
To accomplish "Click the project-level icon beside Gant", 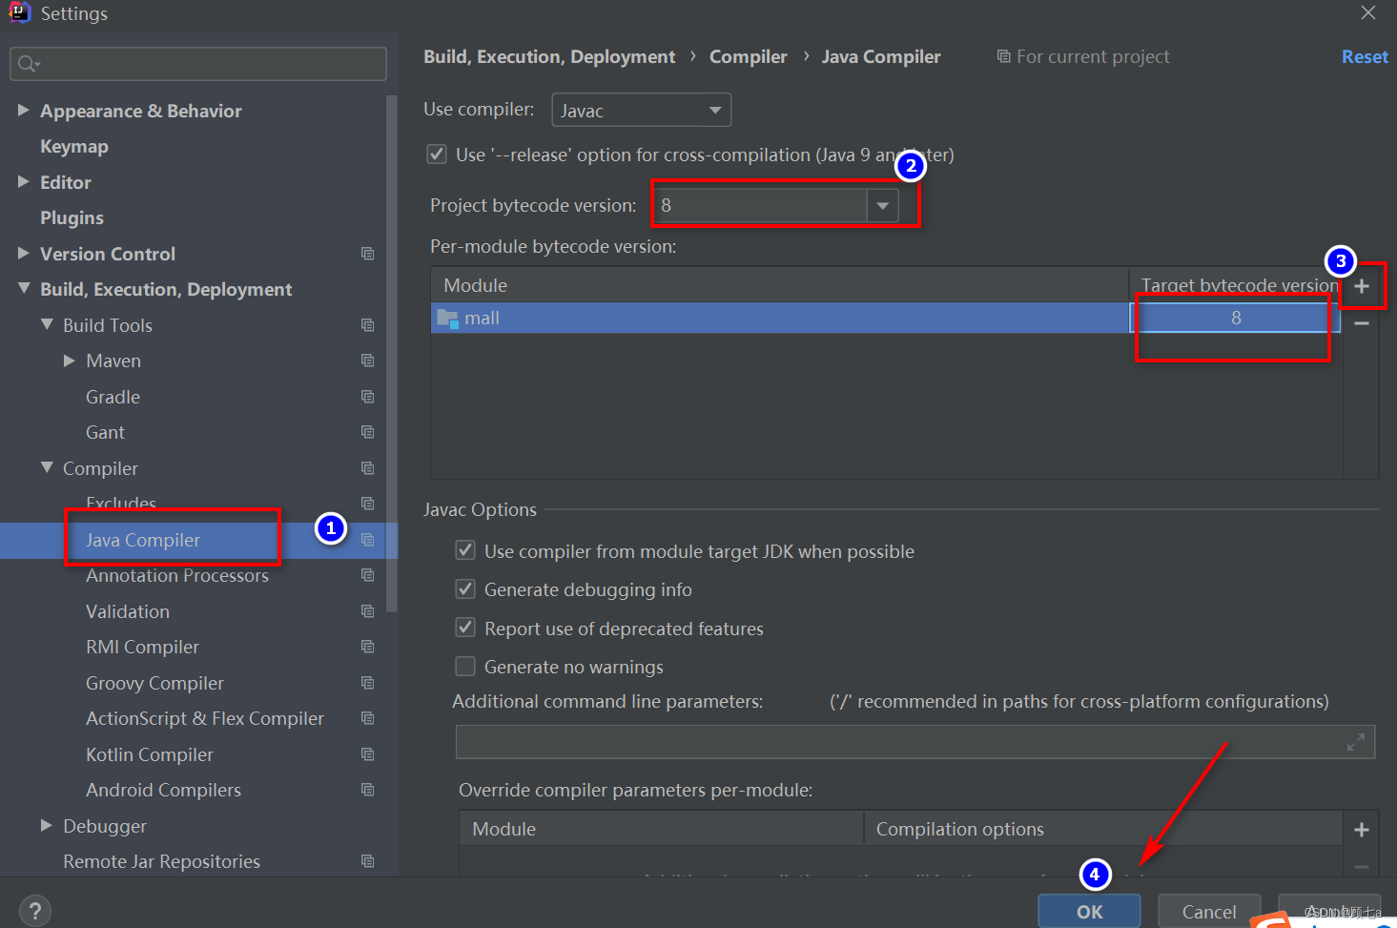I will tap(367, 432).
